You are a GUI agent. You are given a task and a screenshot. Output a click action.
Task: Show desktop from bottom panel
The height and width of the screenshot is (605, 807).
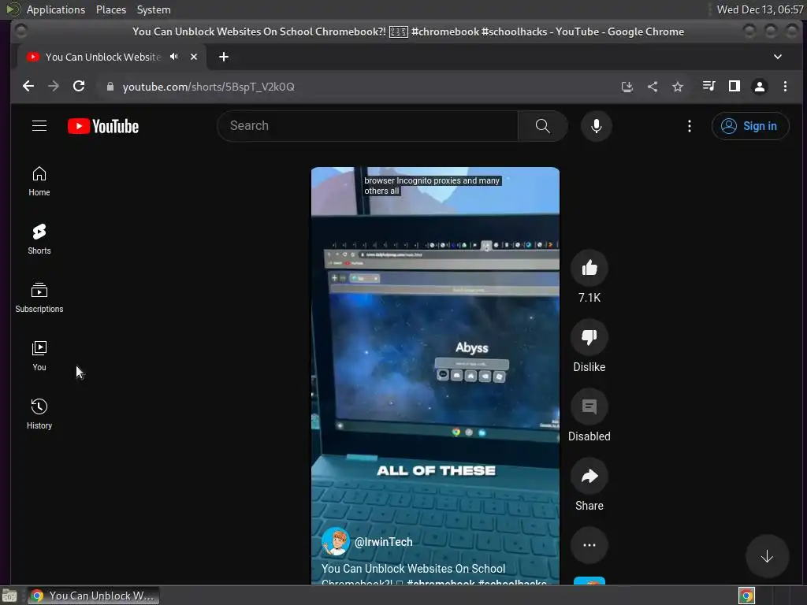(9, 596)
